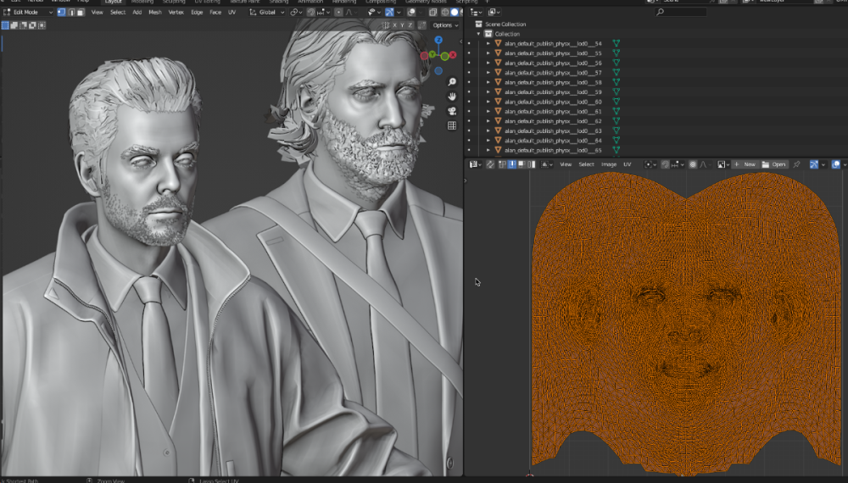Pin the image in UV editor
Screen dimensions: 848x483
tap(796, 164)
